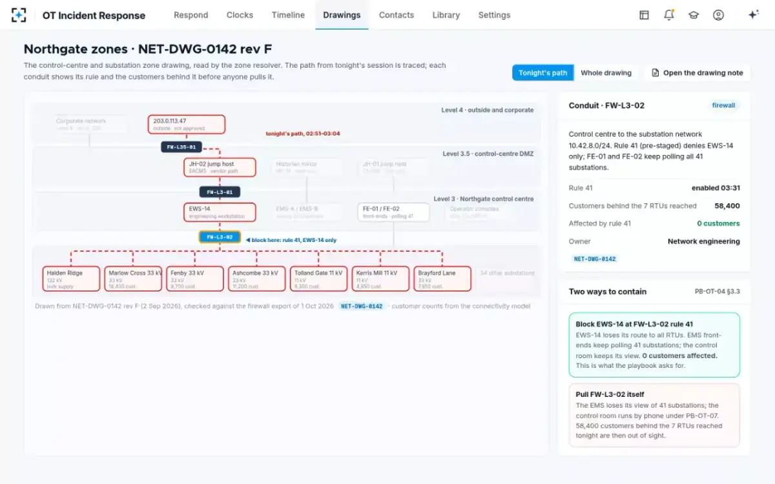The height and width of the screenshot is (484, 775).
Task: Select the Brayford Lane substation box
Action: (442, 278)
